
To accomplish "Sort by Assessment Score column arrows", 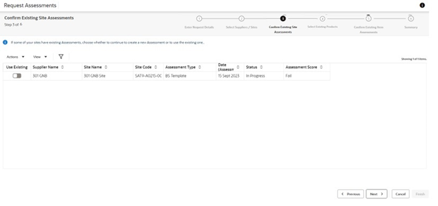I will point(321,67).
